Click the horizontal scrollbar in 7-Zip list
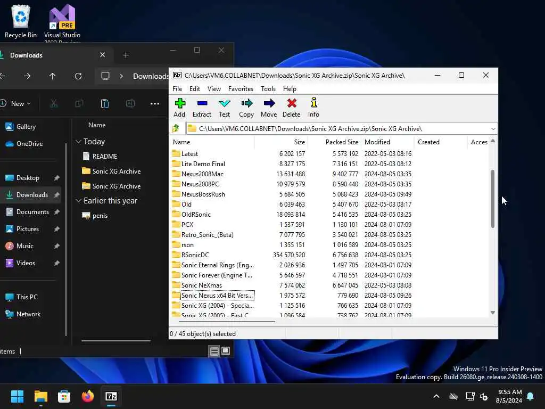 point(227,321)
